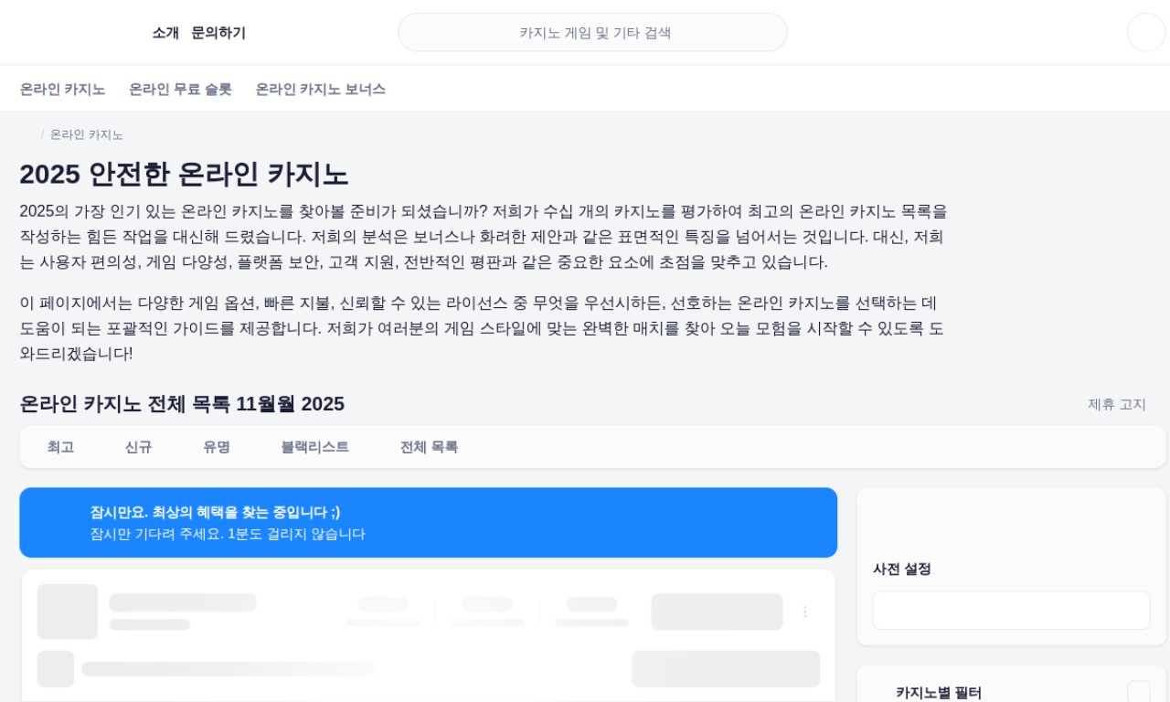Focus the 카지노 게임 및 기타 검색 field

tap(592, 33)
